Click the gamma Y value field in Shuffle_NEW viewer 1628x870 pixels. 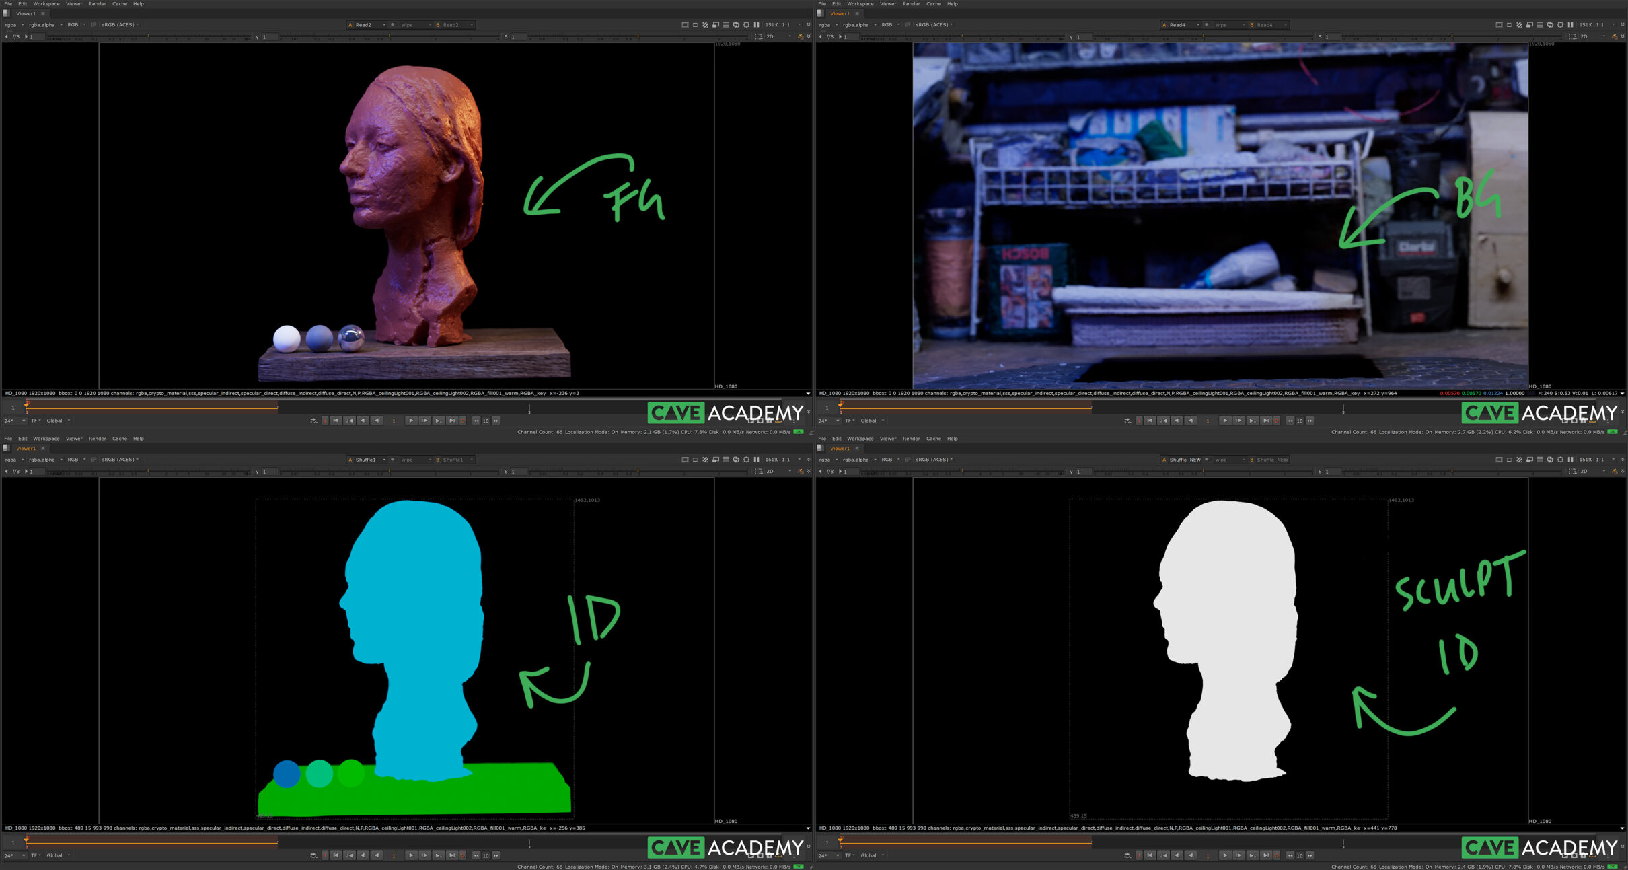[1084, 472]
